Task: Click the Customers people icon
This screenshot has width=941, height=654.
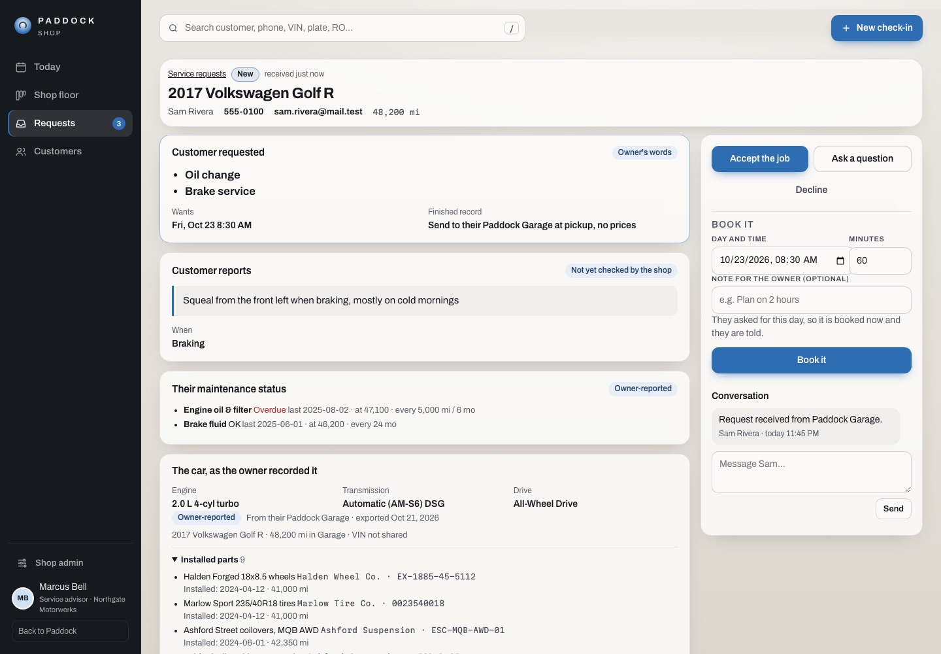Action: click(21, 151)
